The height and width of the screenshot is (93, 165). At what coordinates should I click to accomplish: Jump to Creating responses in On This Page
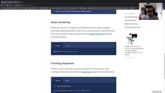pos(132,27)
